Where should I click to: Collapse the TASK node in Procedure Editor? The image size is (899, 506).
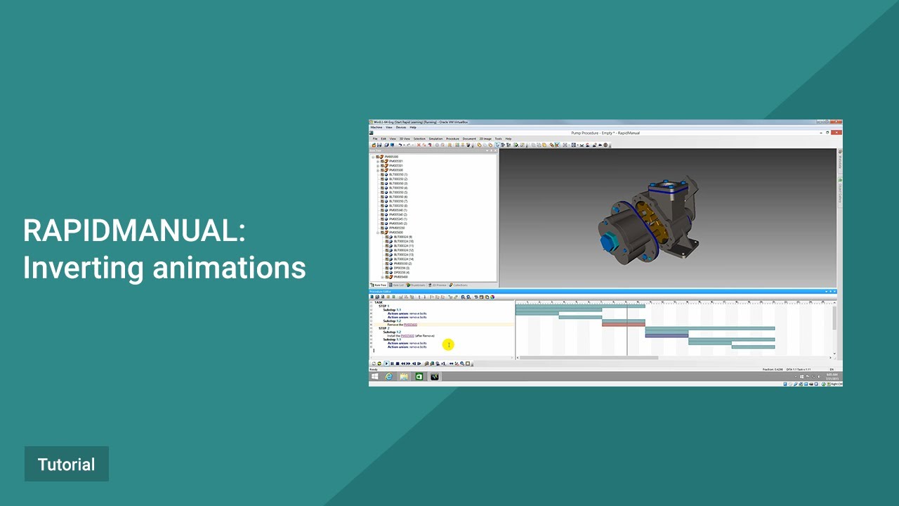(371, 302)
